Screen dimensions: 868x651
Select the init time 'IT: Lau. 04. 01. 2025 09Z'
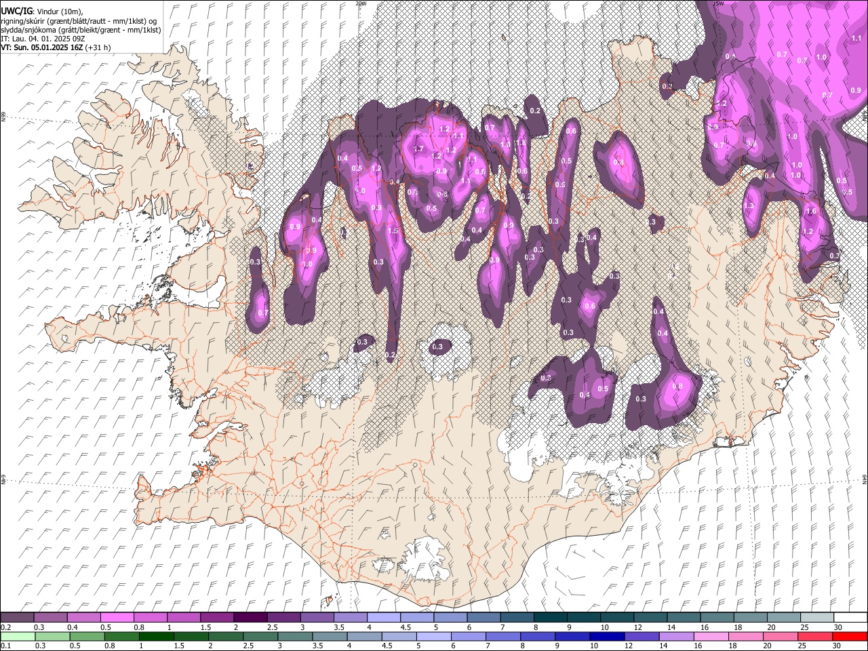click(43, 39)
